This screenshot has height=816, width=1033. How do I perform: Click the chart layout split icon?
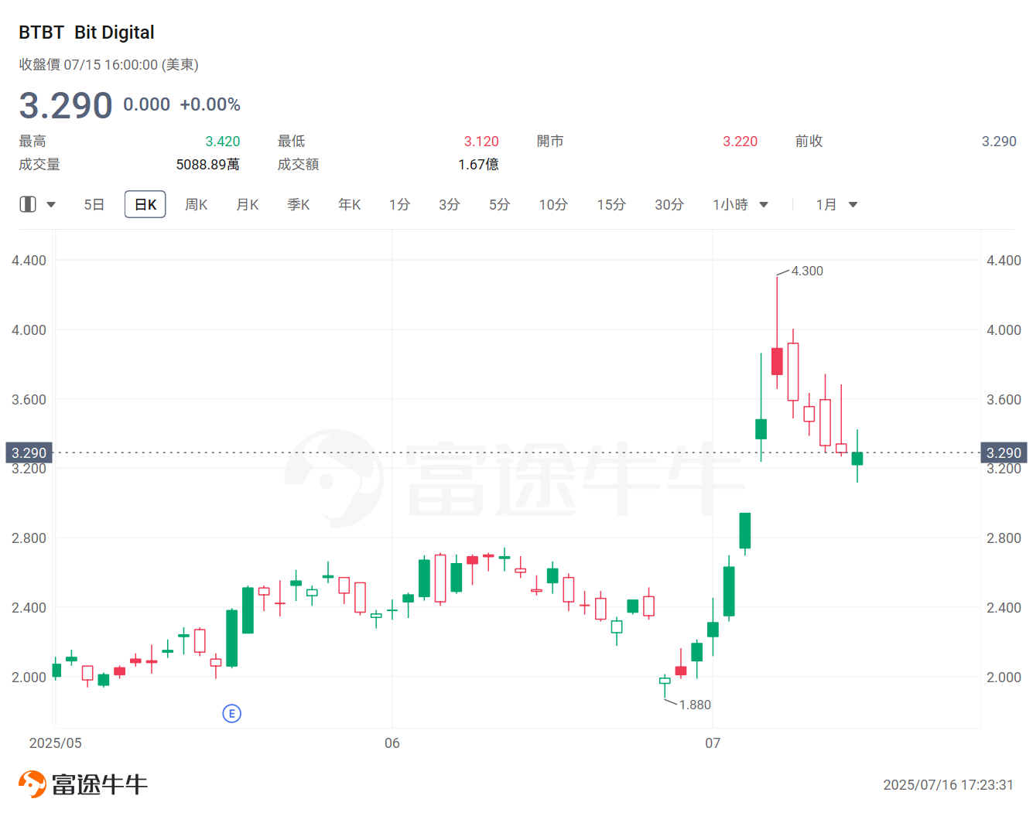click(x=28, y=204)
